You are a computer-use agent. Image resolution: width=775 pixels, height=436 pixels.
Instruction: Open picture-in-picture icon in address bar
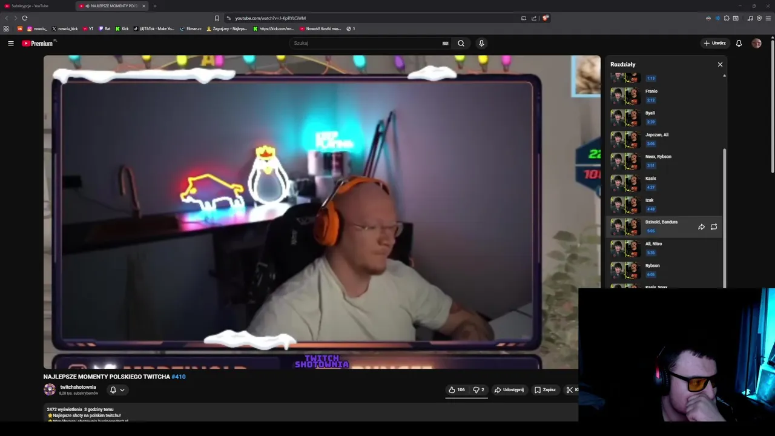pyautogui.click(x=524, y=18)
